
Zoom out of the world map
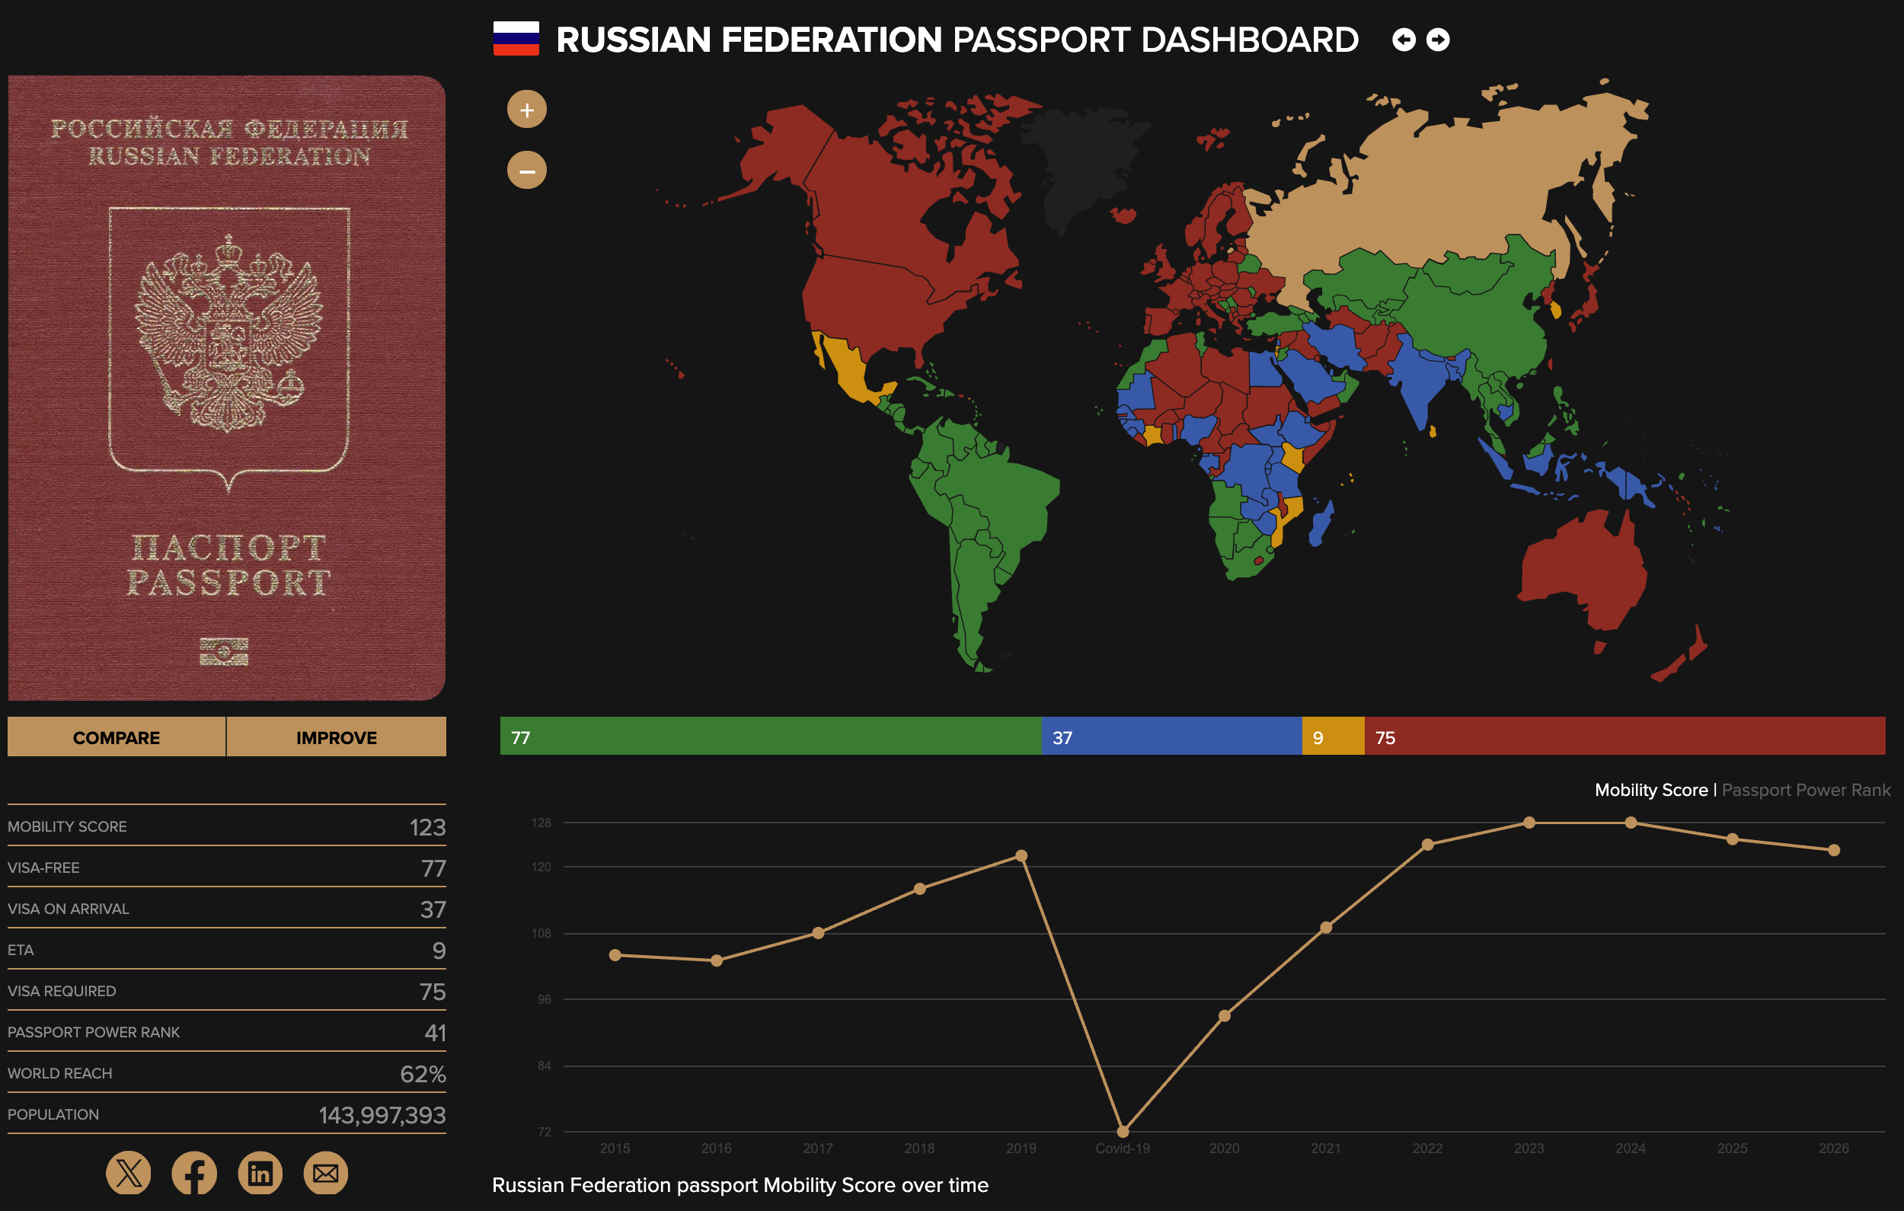tap(526, 170)
